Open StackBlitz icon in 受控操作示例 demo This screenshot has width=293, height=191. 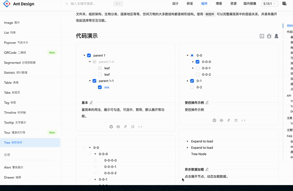point(229,120)
